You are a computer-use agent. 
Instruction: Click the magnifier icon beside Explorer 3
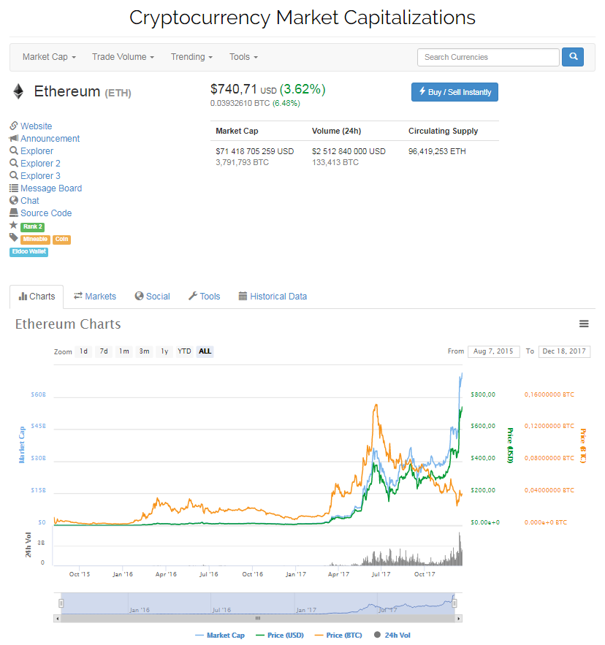pos(14,175)
